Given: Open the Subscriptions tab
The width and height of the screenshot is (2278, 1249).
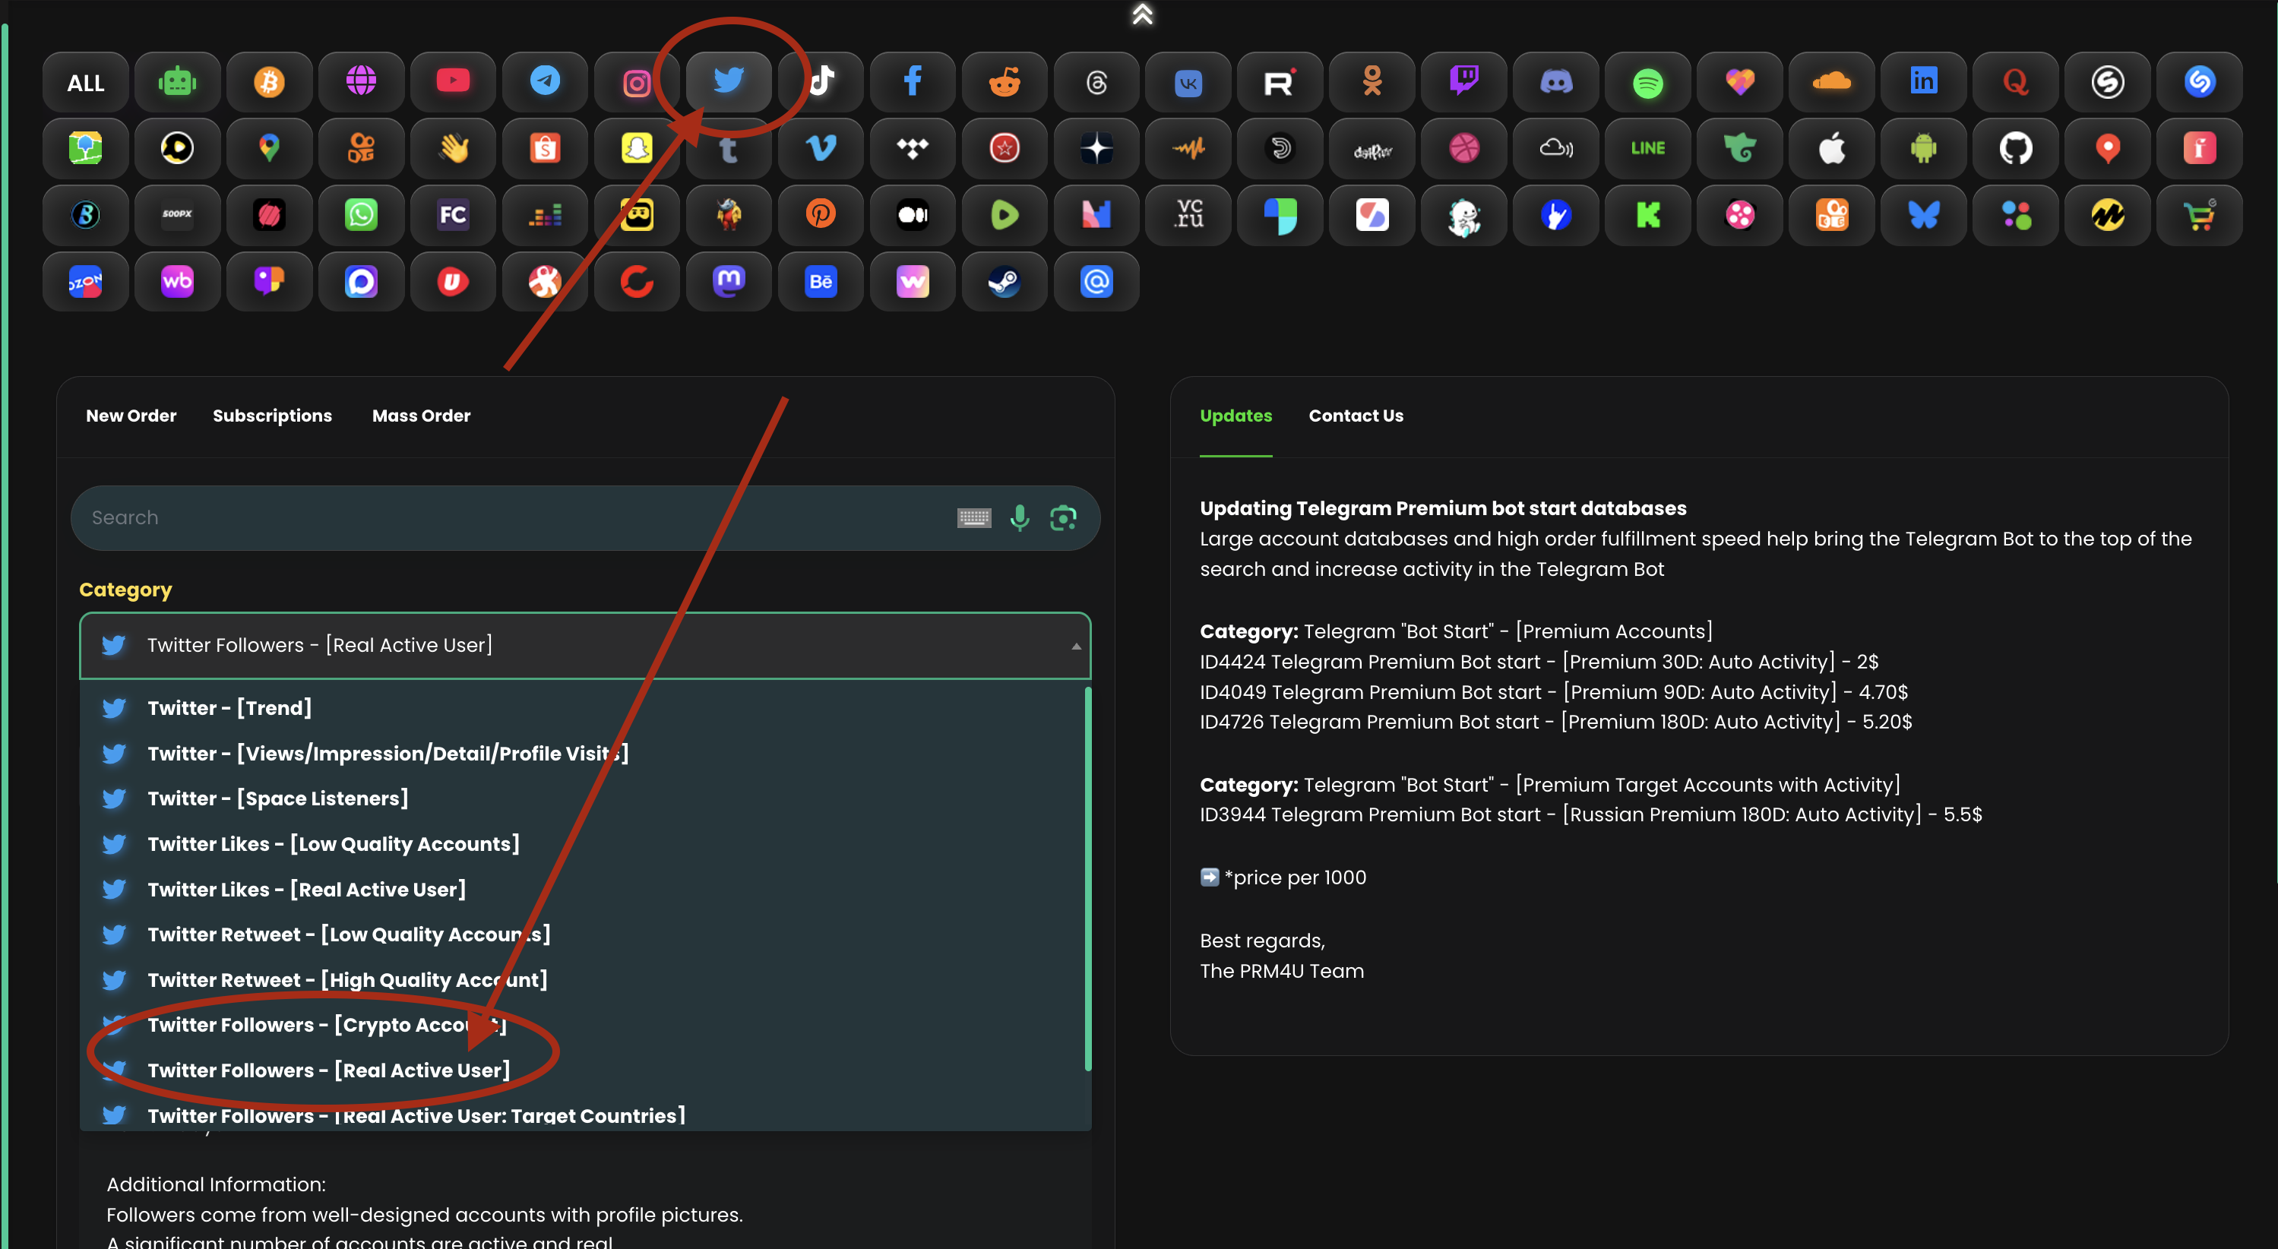Looking at the screenshot, I should click(272, 416).
